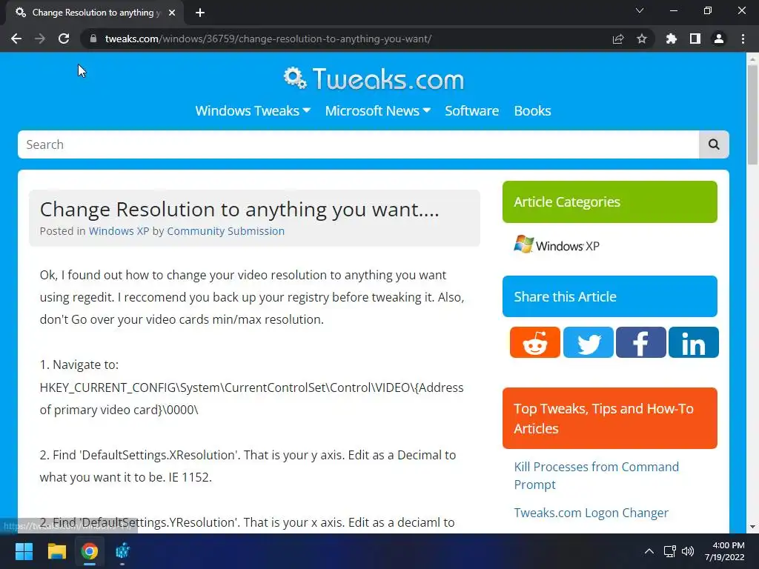Open the Chrome profile menu

click(719, 39)
